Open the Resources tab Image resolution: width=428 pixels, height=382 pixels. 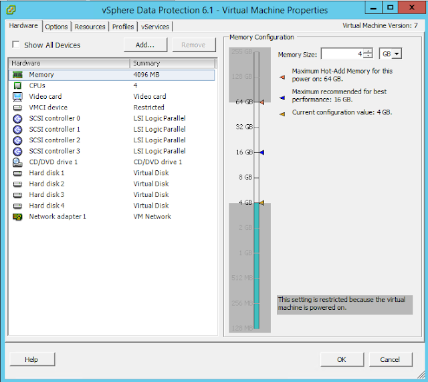click(90, 27)
